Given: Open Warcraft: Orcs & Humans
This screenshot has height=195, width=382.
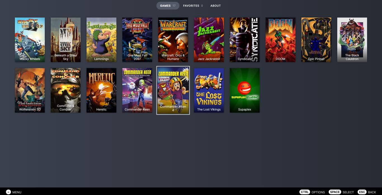Looking at the screenshot, I should tap(173, 40).
